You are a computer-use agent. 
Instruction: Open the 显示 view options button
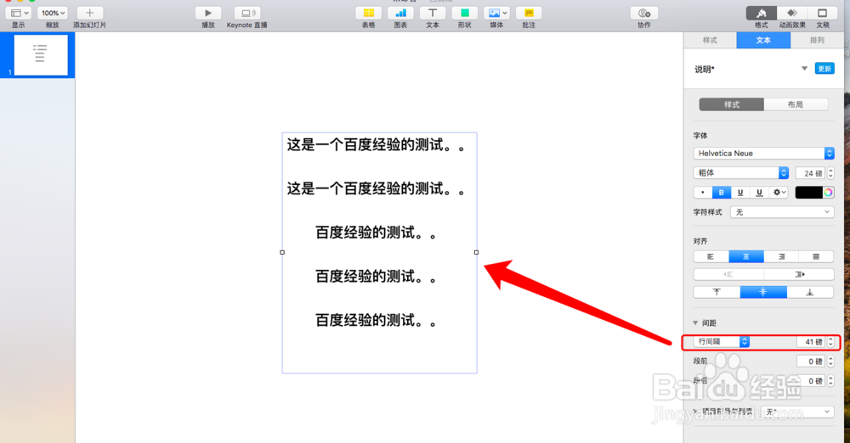19,13
